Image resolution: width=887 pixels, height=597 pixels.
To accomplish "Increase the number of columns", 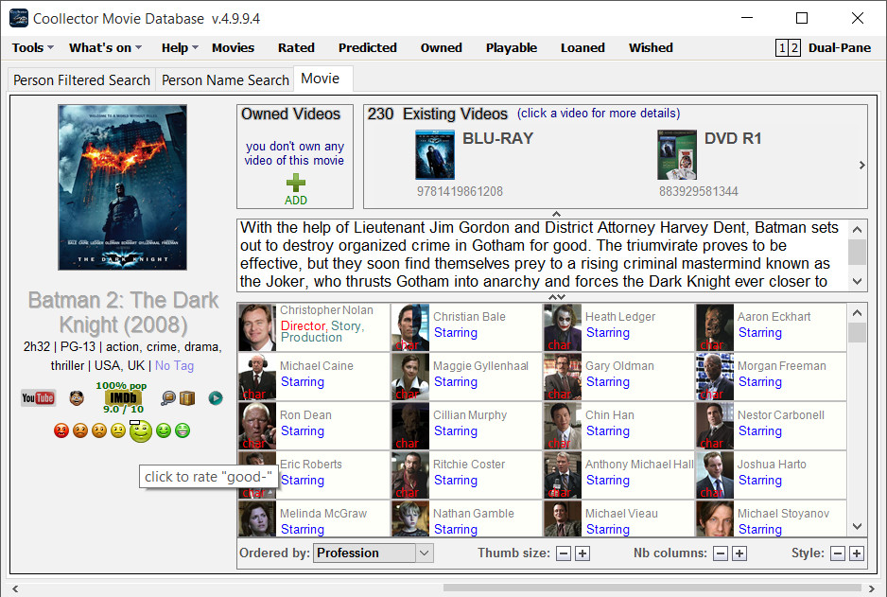I will coord(739,553).
